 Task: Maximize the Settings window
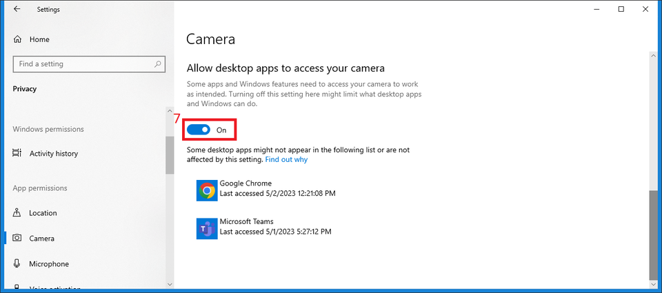point(621,9)
